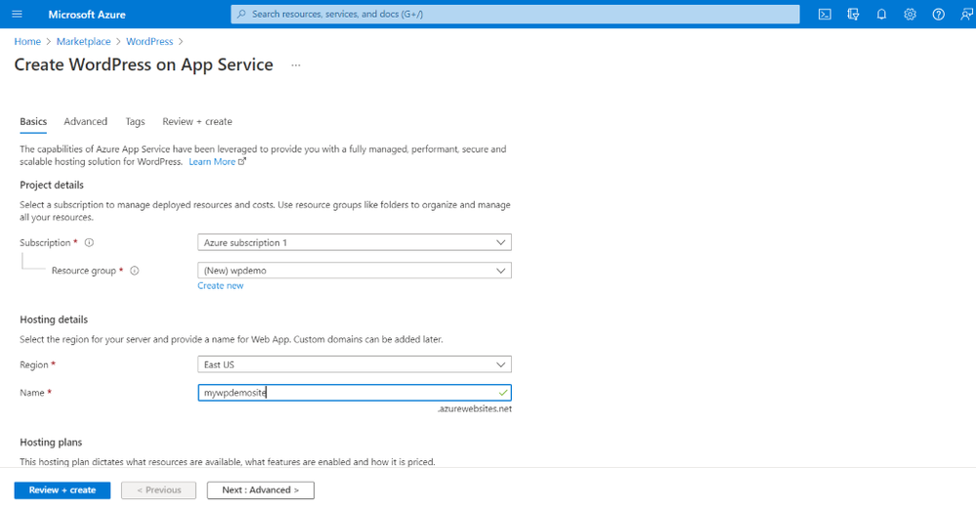The width and height of the screenshot is (976, 508).
Task: Click the Next : Advanced button
Action: pos(260,490)
